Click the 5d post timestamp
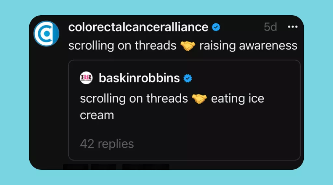 (x=270, y=27)
